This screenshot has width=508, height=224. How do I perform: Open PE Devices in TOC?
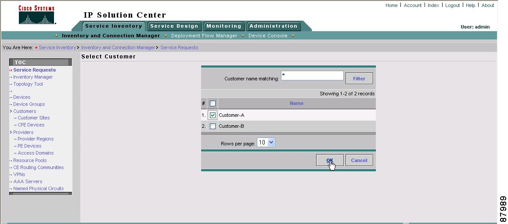(x=29, y=146)
